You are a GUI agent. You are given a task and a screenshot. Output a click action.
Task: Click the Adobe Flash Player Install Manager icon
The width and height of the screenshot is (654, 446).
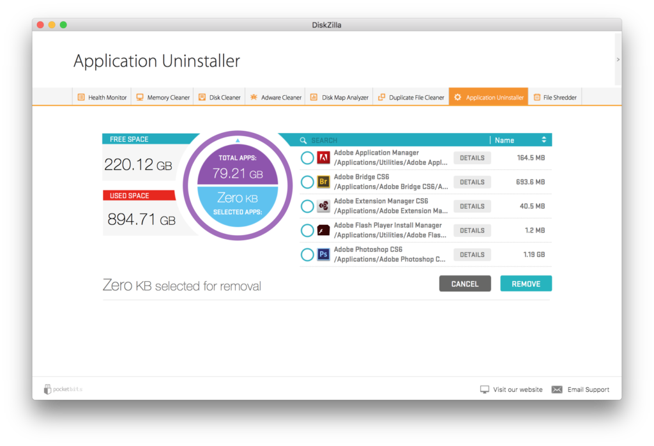323,230
